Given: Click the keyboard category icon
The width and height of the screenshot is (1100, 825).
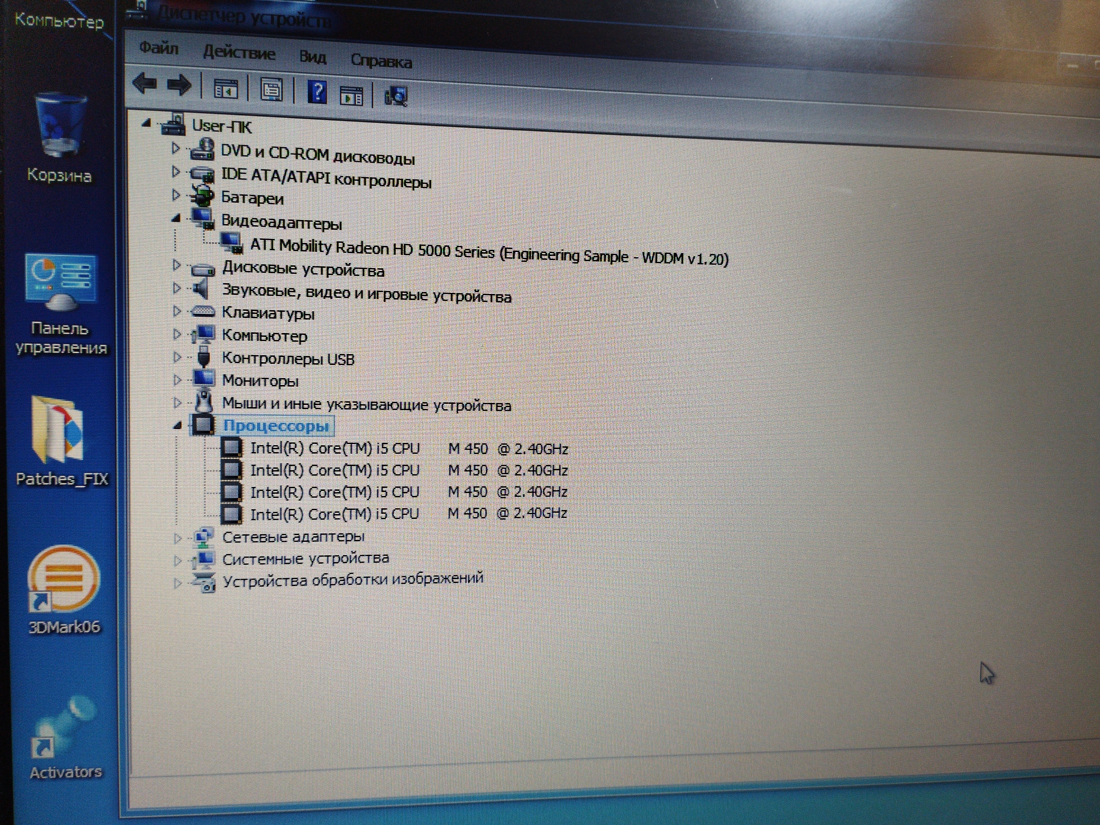Looking at the screenshot, I should point(203,312).
